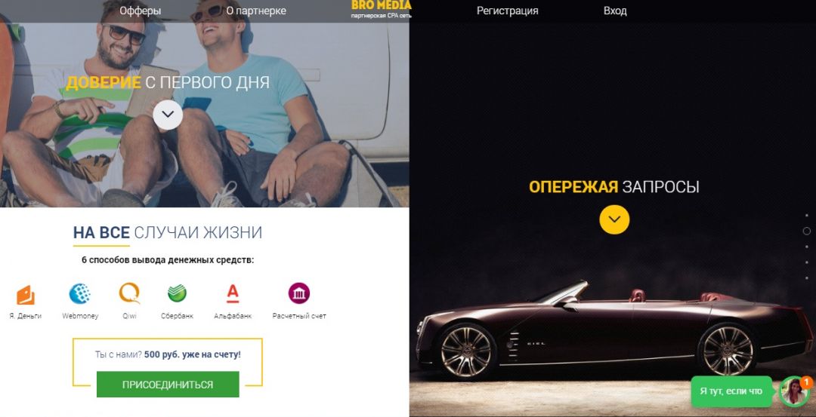
Task: Expand the yellow chevron under Опережая запросы
Action: click(614, 219)
